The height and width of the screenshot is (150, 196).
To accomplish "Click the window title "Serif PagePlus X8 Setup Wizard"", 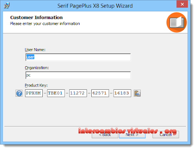I will tap(95, 6).
